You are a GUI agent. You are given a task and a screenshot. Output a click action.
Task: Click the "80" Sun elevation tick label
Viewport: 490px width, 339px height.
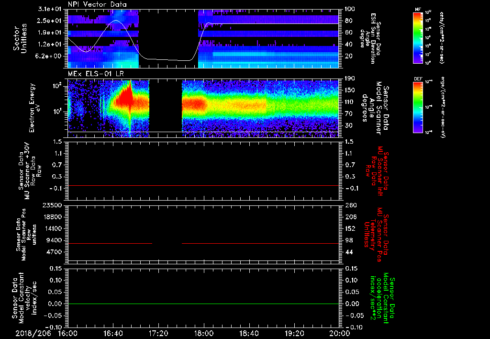[348, 21]
